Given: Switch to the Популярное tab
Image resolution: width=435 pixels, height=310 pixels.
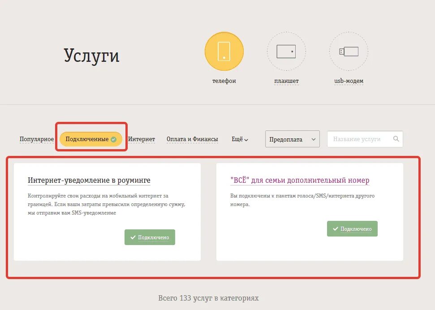Looking at the screenshot, I should 37,139.
